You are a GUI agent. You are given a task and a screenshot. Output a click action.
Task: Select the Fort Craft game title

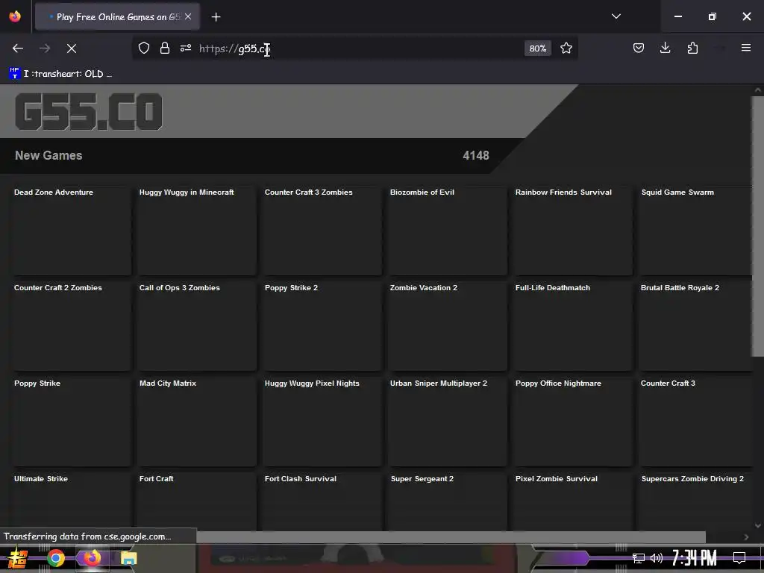[x=157, y=478]
